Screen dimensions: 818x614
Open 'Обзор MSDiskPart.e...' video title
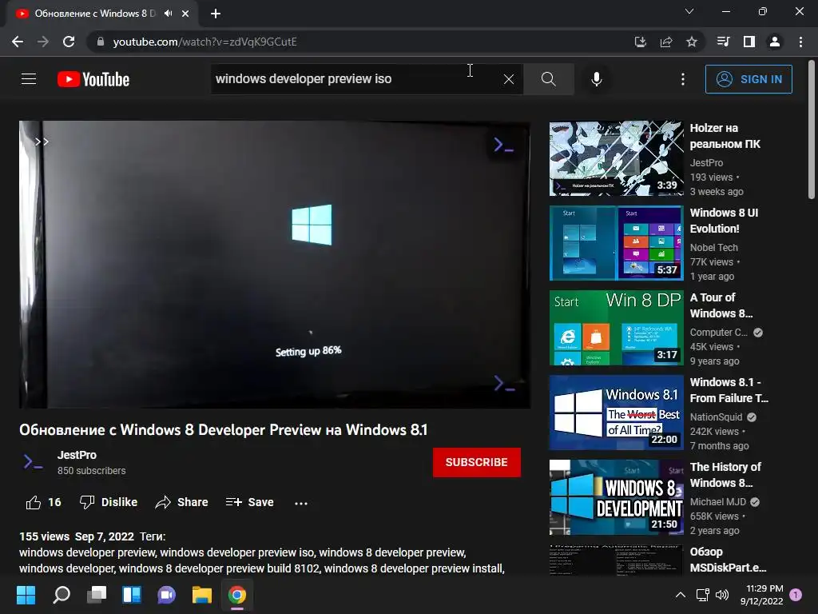pyautogui.click(x=728, y=560)
